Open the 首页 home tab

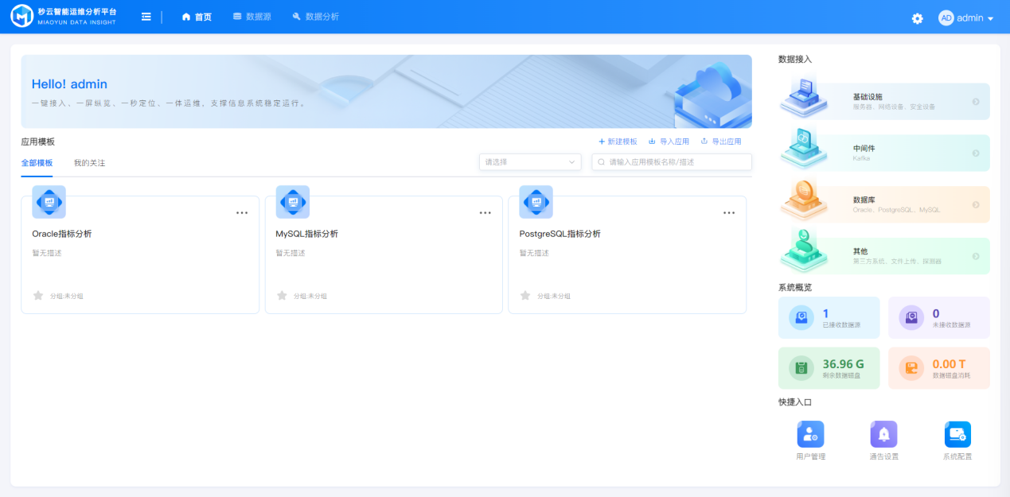pos(197,17)
